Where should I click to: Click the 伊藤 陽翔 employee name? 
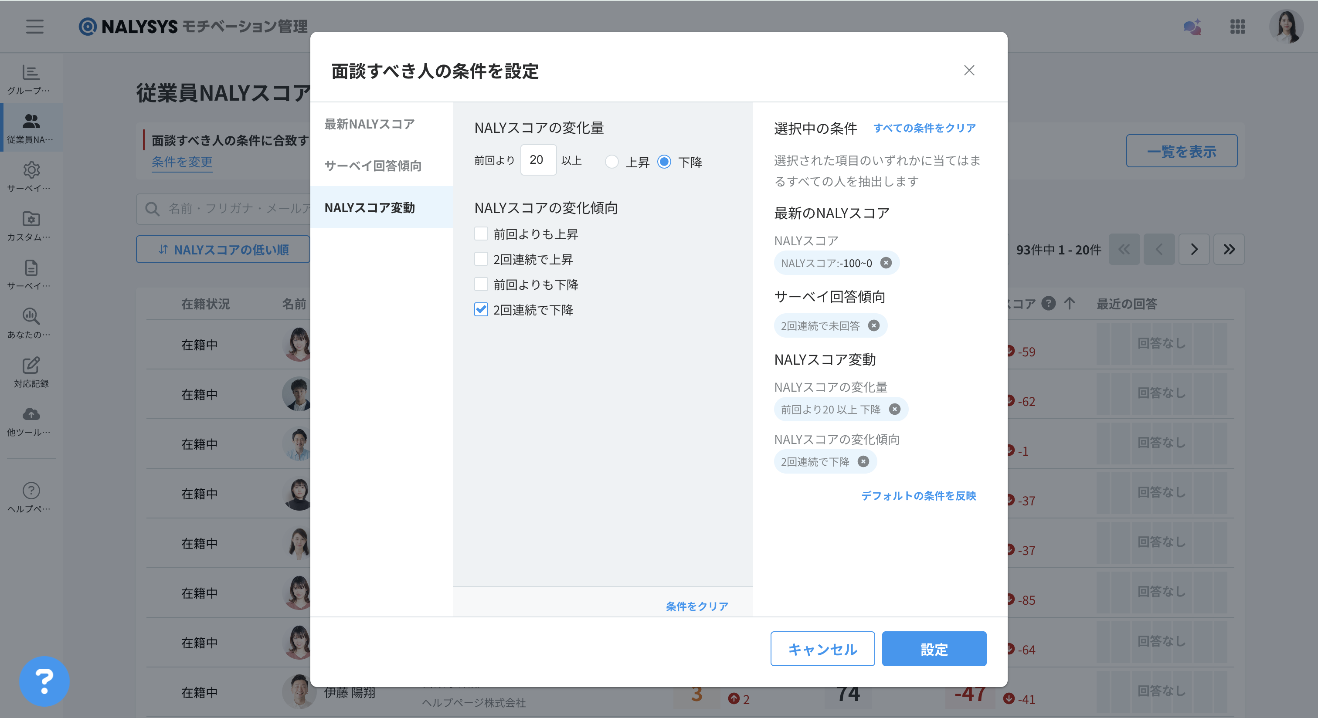350,692
